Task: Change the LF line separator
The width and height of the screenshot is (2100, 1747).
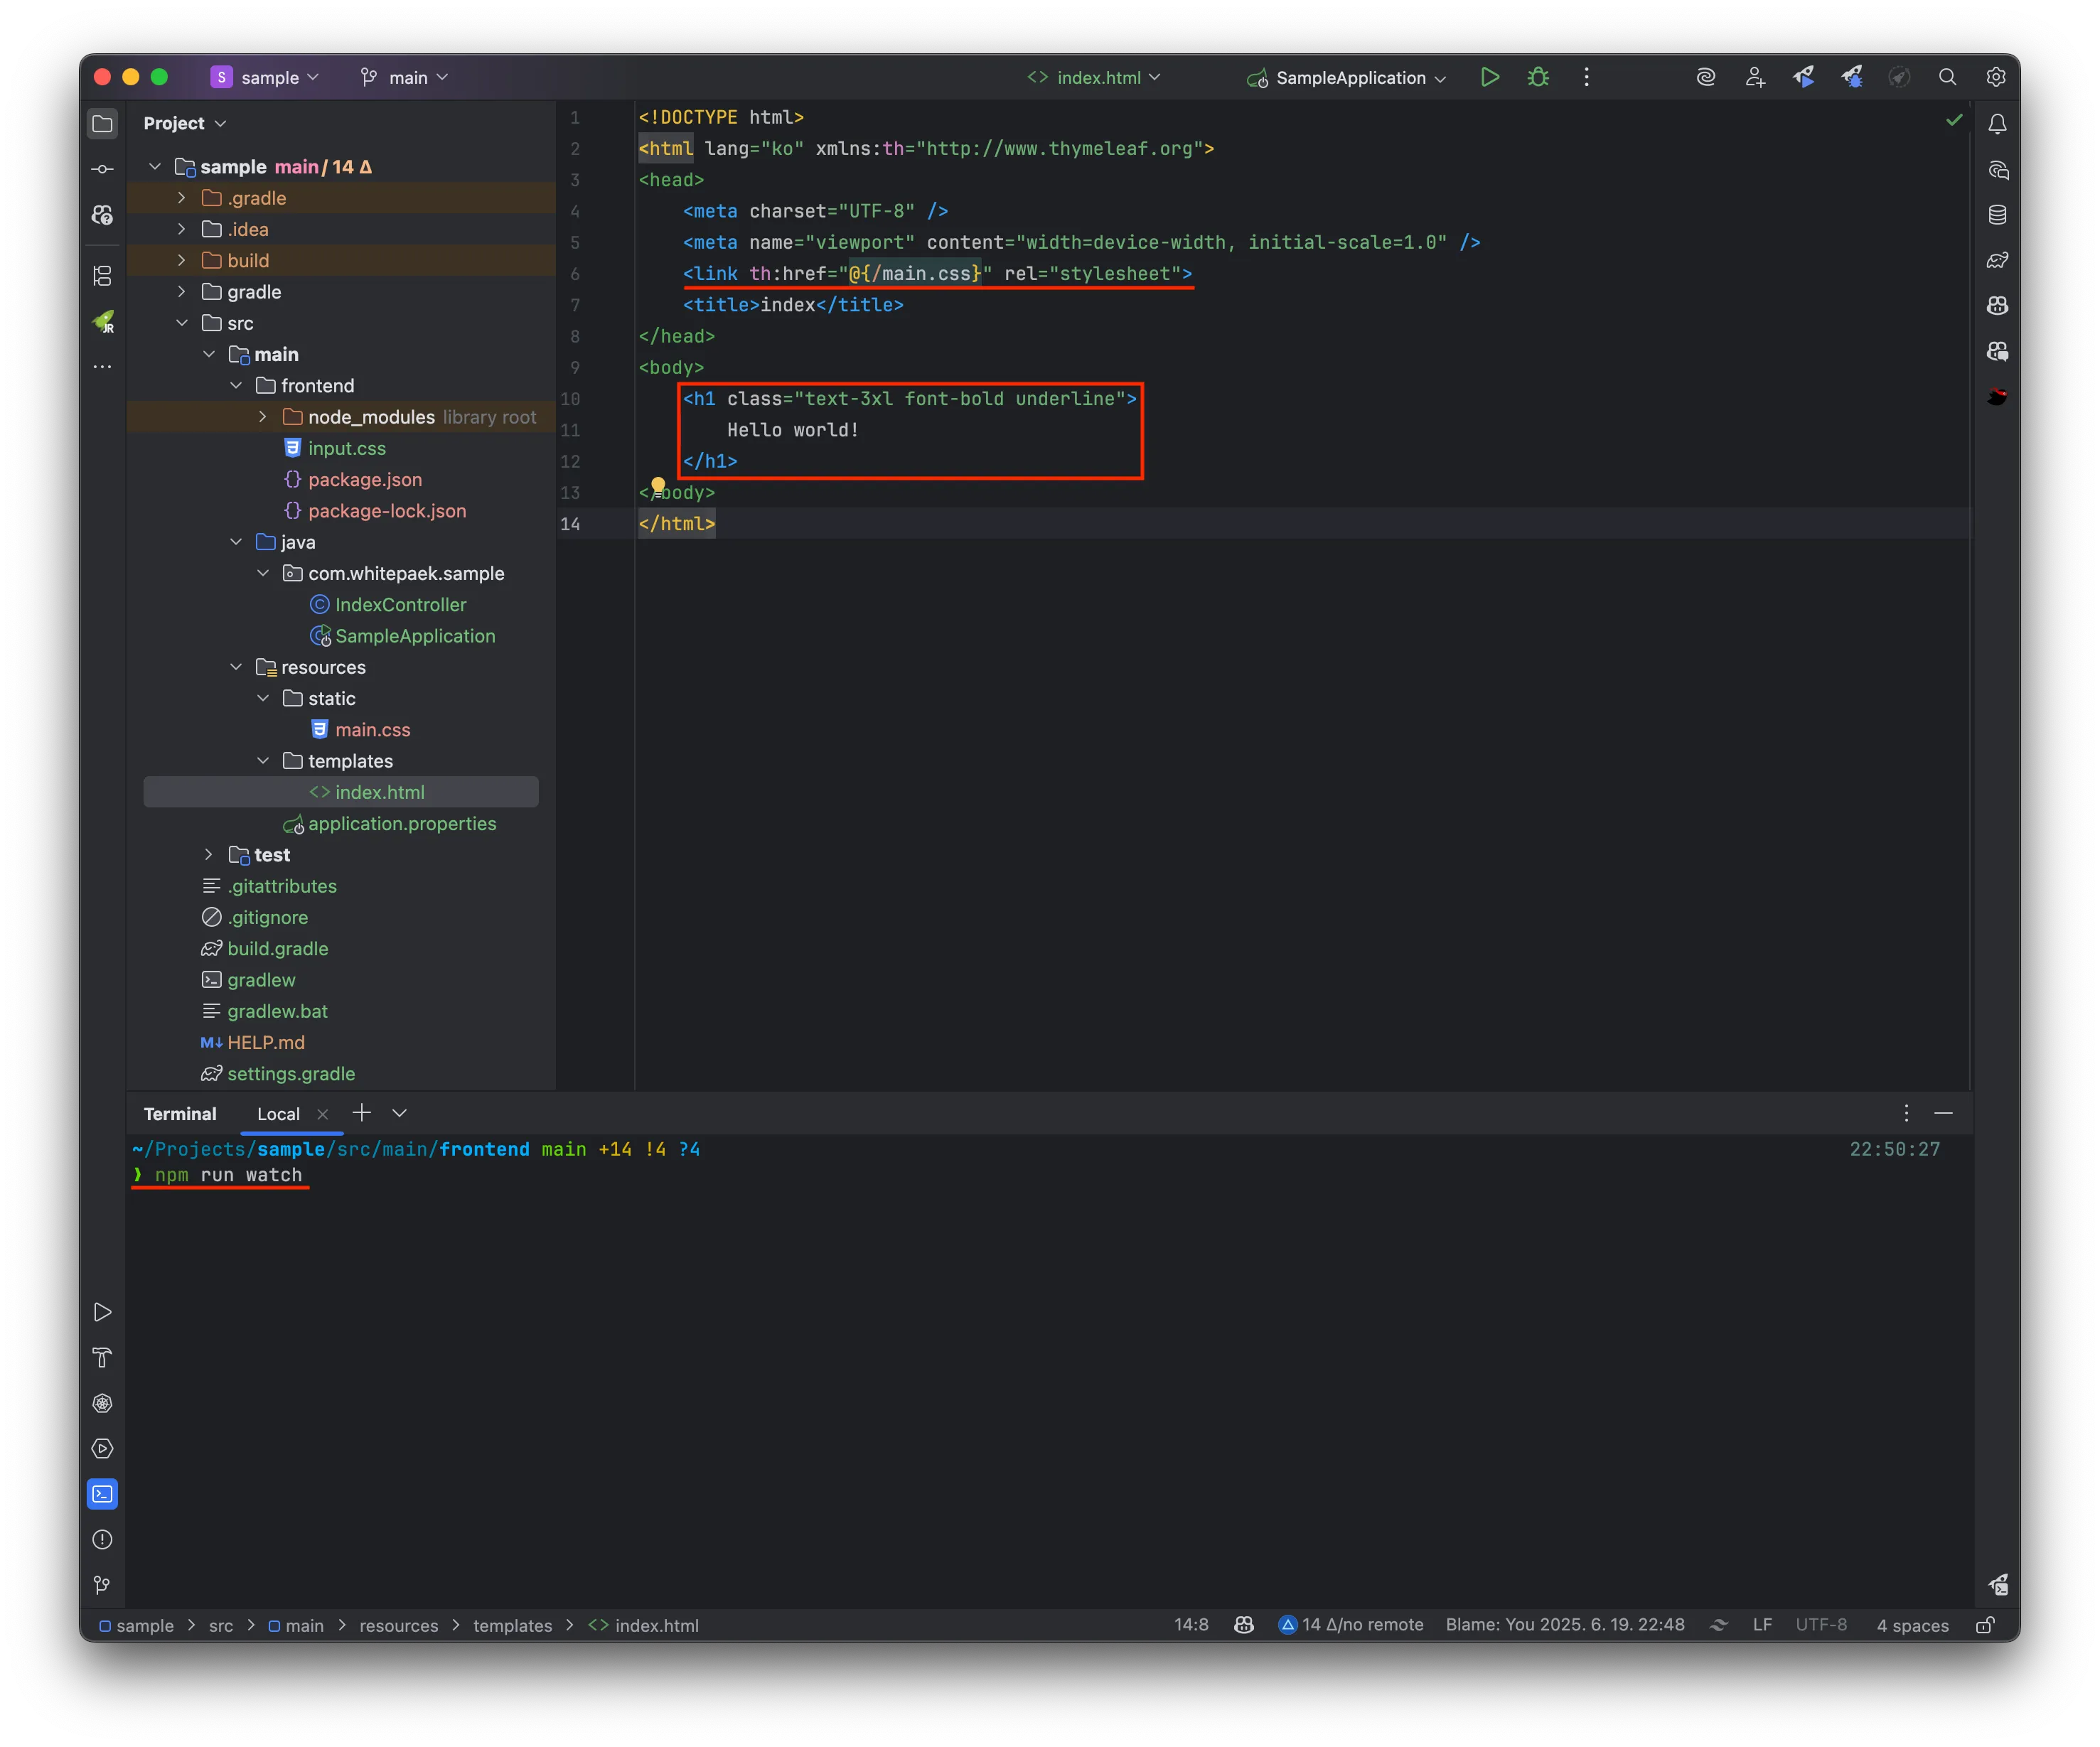Action: (x=1762, y=1625)
